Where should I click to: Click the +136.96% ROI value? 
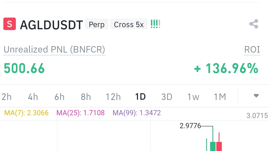point(226,68)
